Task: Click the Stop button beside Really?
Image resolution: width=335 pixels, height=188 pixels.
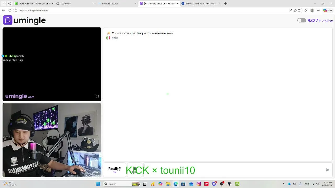Action: [135, 170]
